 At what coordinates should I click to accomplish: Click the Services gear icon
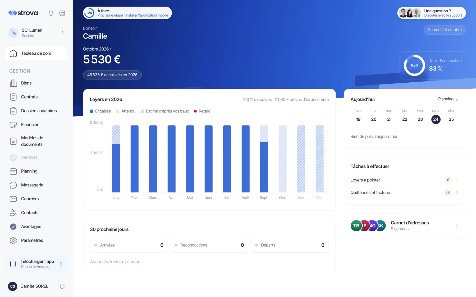[x=13, y=157]
